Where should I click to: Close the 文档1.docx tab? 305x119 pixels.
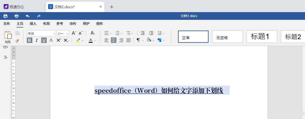(x=101, y=7)
